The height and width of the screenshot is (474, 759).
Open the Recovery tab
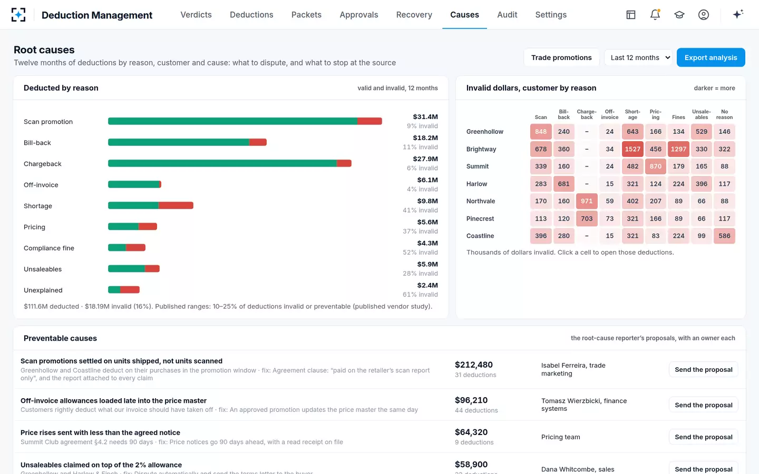[414, 15]
